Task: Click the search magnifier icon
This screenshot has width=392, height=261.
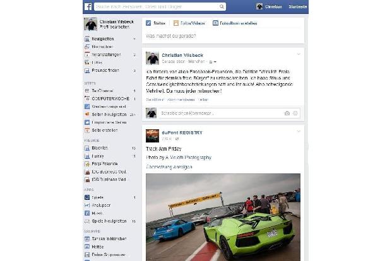Action: click(x=222, y=7)
